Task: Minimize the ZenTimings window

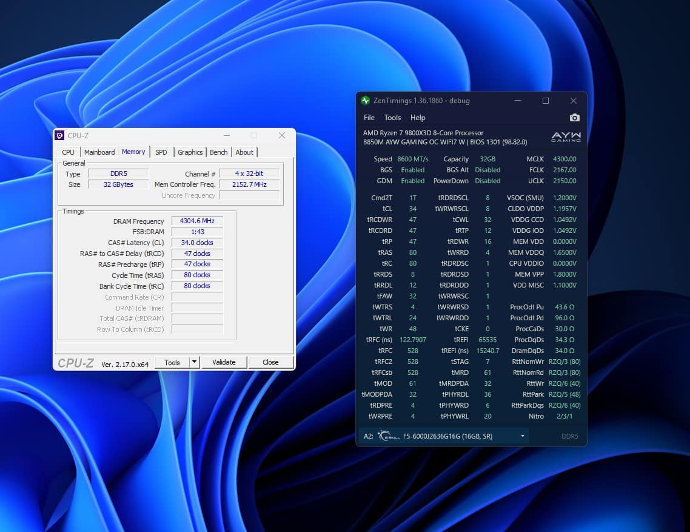Action: point(518,101)
